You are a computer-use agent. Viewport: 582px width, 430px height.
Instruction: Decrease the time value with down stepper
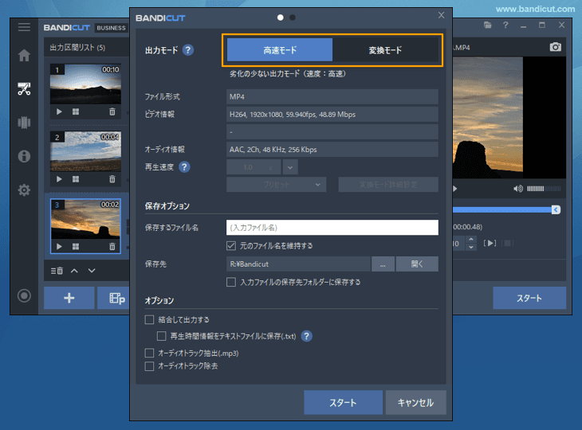click(471, 247)
